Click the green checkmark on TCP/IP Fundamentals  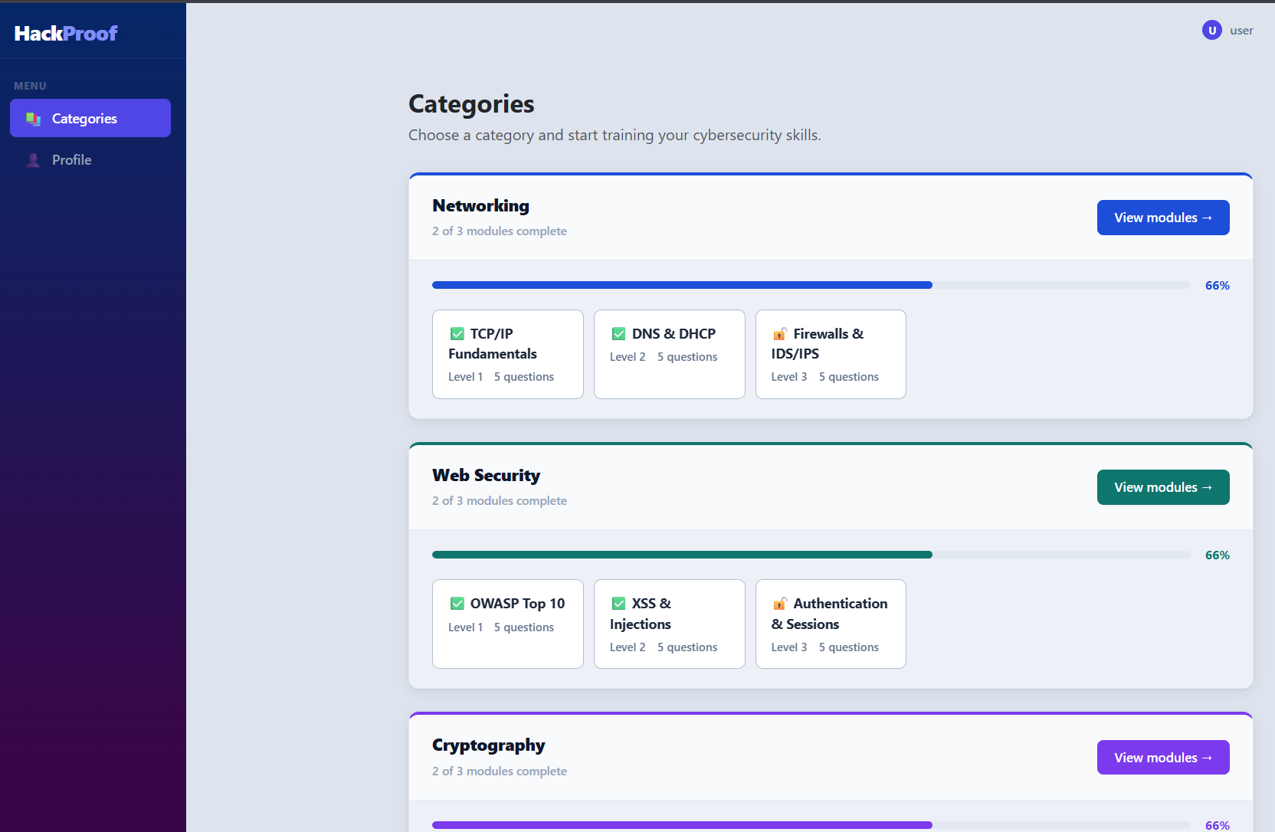point(457,333)
